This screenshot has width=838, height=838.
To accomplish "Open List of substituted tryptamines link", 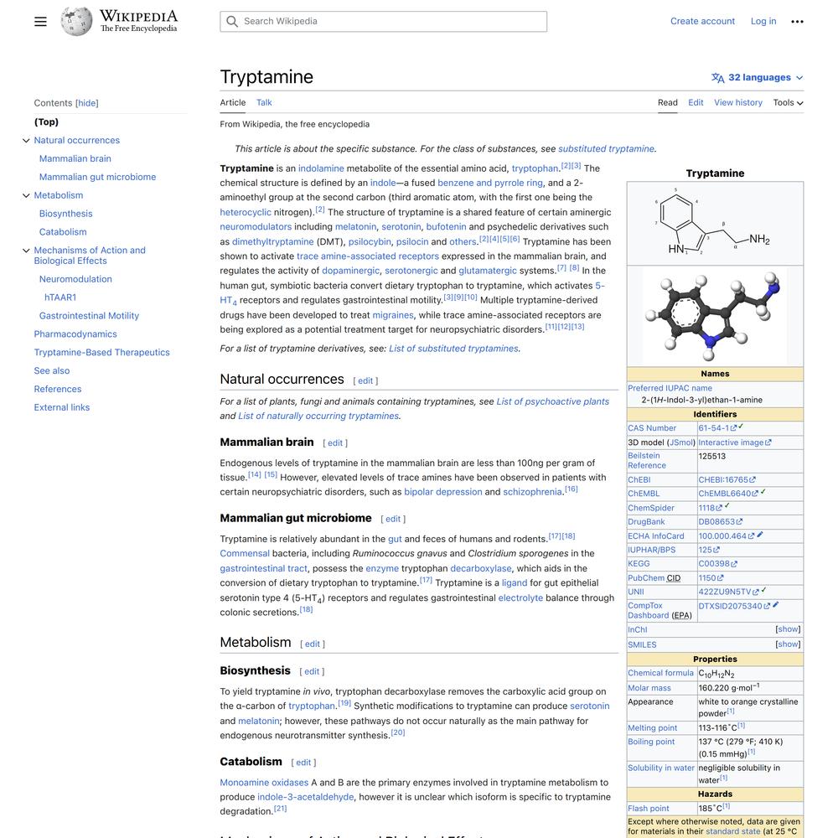I will pyautogui.click(x=453, y=349).
